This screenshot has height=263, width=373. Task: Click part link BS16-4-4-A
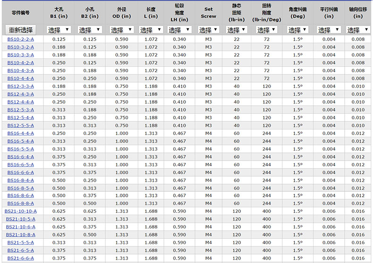coord(20,133)
